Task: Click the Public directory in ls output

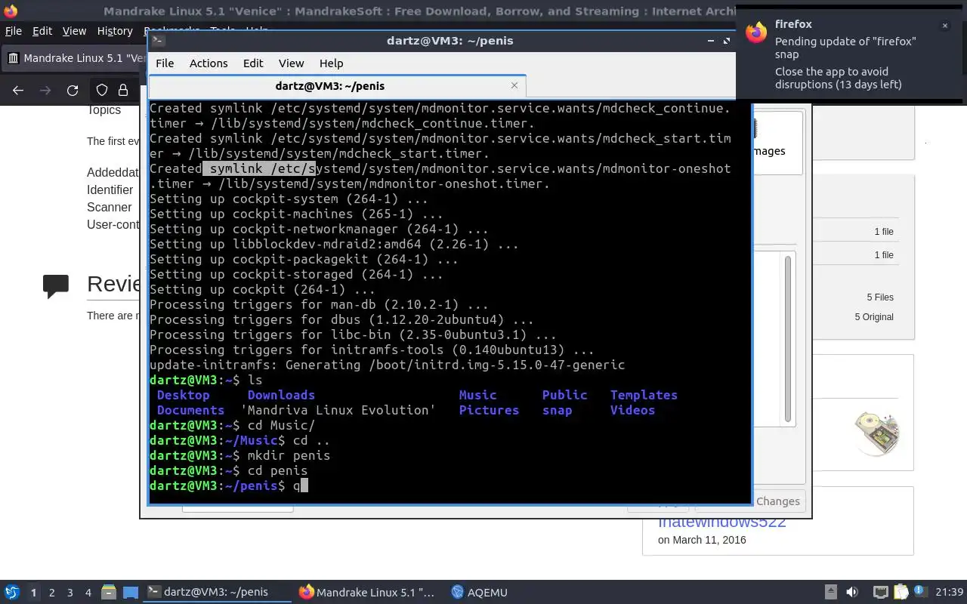Action: point(564,395)
